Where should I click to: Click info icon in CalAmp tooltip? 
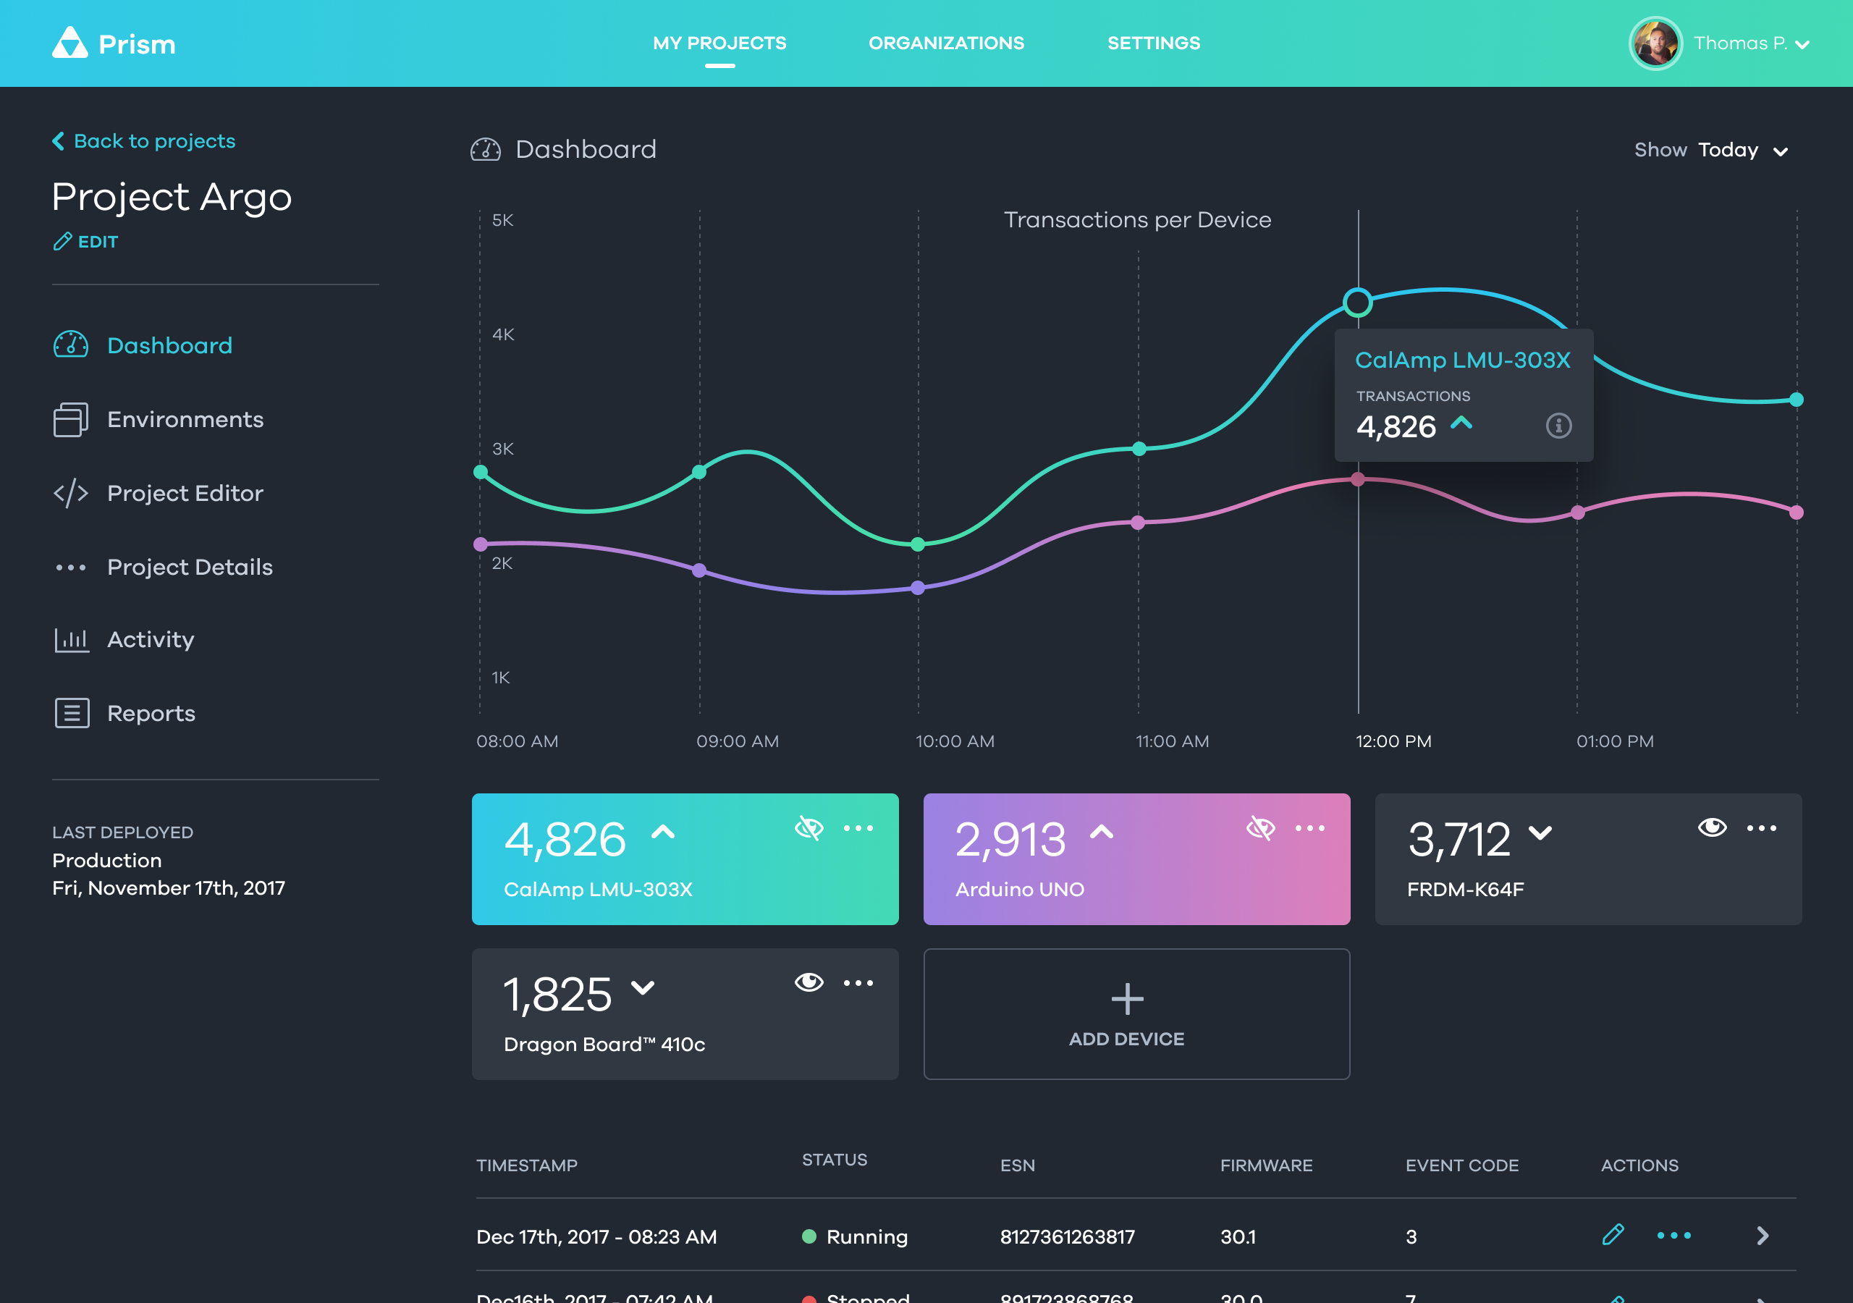(x=1558, y=426)
